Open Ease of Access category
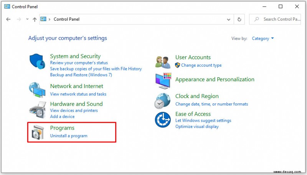Viewport: 307px width, 175px height. (193, 114)
